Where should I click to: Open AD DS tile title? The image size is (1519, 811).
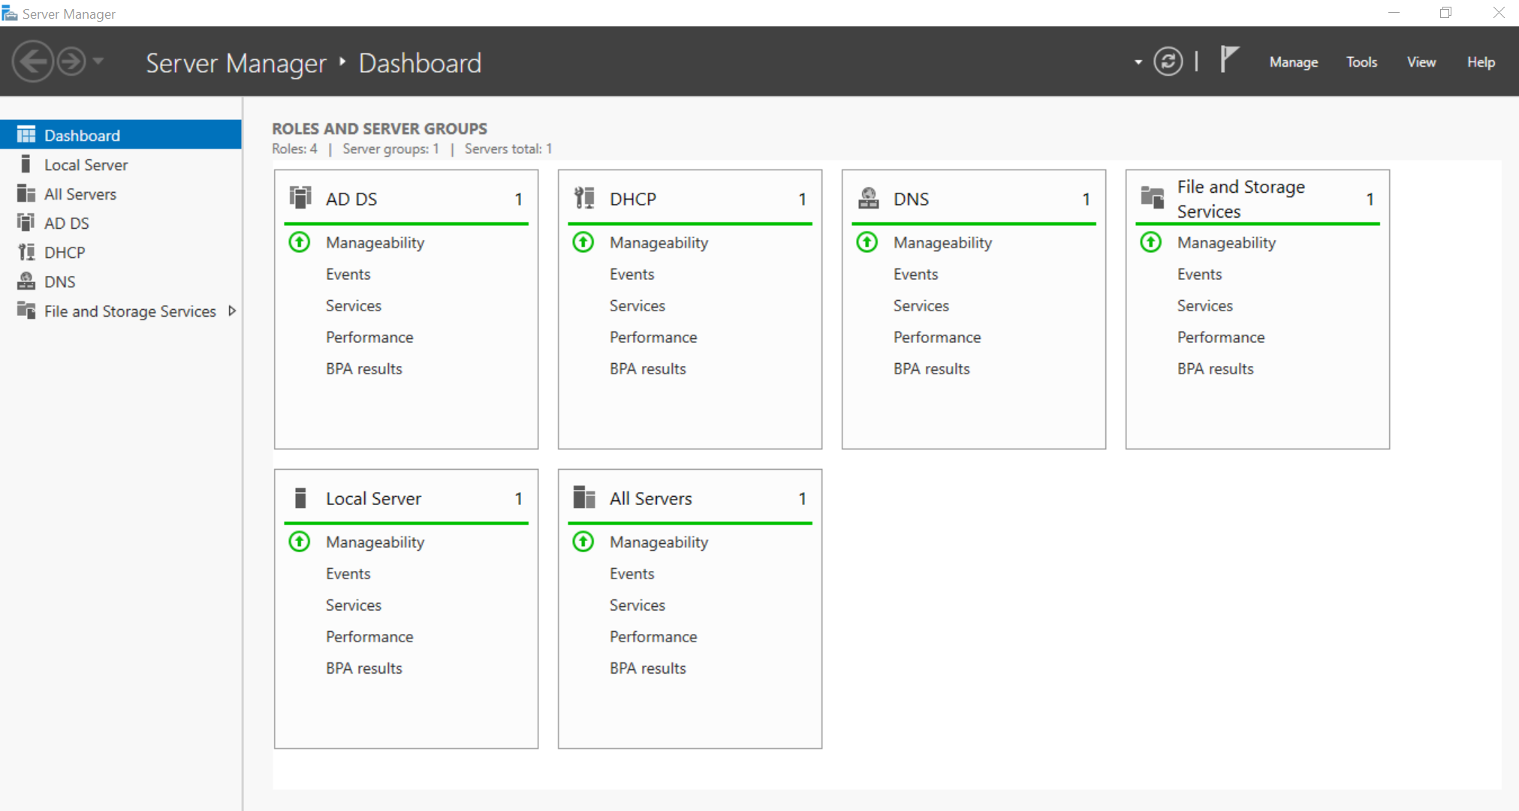click(351, 199)
